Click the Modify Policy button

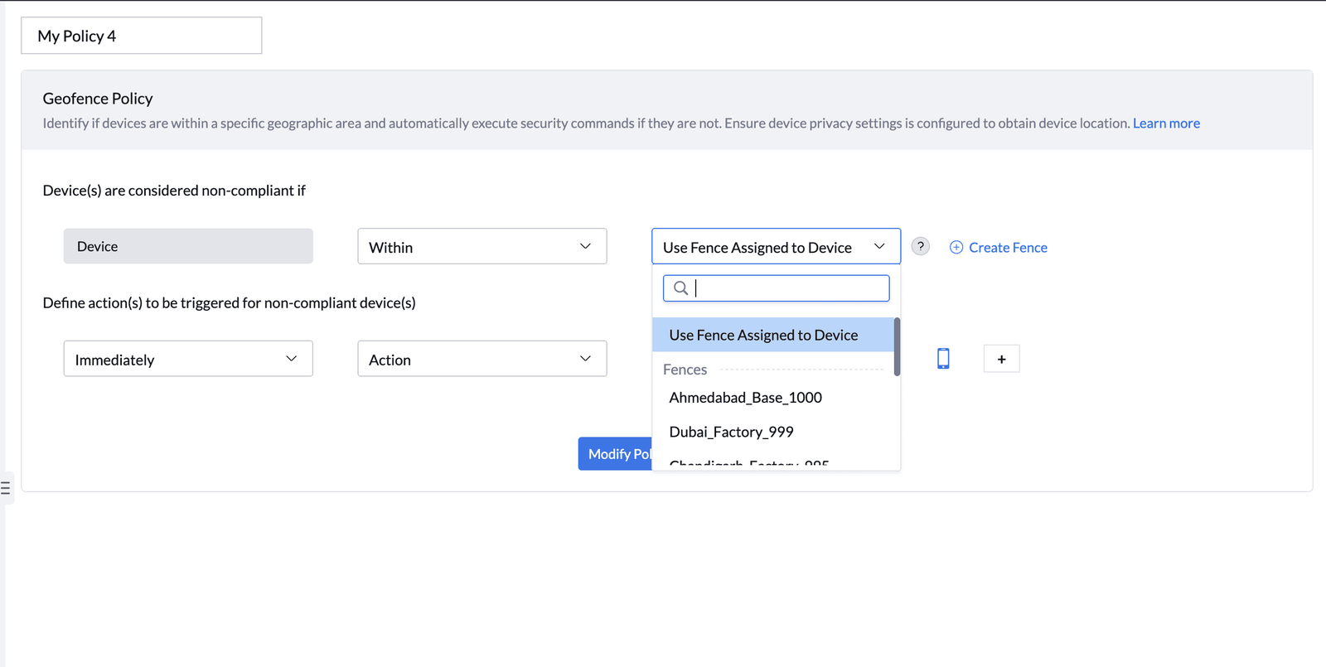(616, 454)
